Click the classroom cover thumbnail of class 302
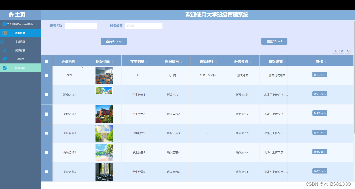 (104, 75)
